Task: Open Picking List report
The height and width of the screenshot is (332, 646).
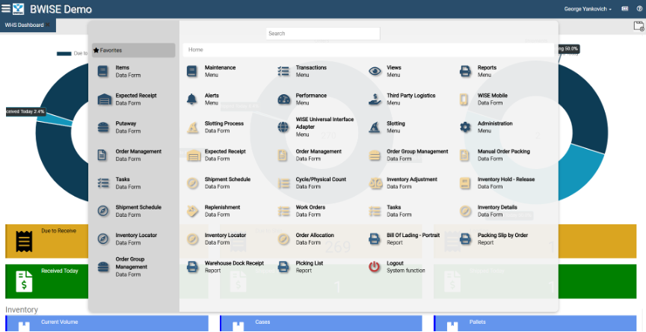Action: [x=301, y=268]
